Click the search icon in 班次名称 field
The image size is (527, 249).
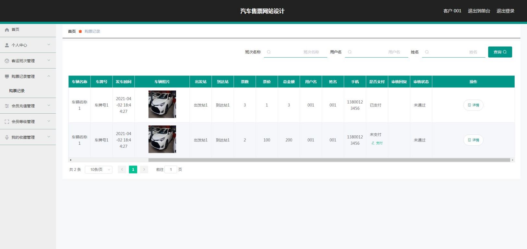coord(269,52)
